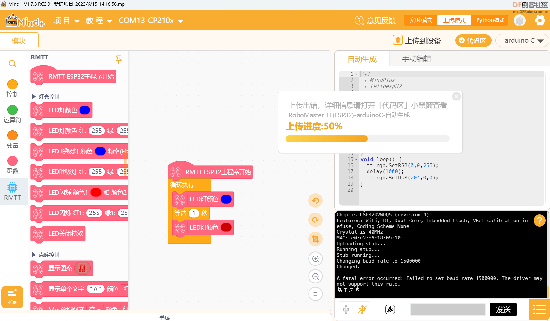Click blue swatch in palette LED灯颜色 block
This screenshot has height=321, width=550.
(x=85, y=110)
